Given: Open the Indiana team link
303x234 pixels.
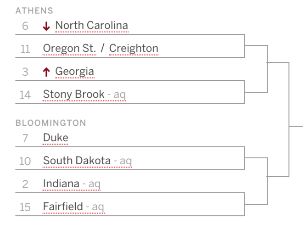Looking at the screenshot, I should pyautogui.click(x=72, y=184).
